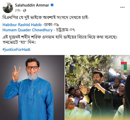Open Salahuddin Ammar's profile picture
The height and width of the screenshot is (120, 130).
click(x=8, y=8)
